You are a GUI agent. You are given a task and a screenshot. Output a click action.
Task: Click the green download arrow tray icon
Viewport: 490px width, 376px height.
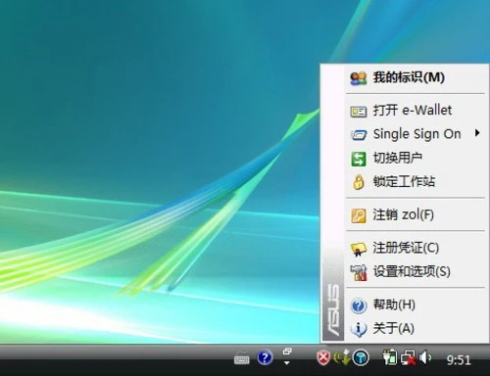pos(342,357)
